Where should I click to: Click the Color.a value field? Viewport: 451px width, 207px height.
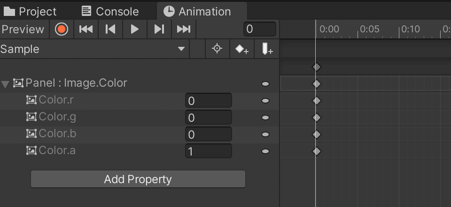pos(209,151)
